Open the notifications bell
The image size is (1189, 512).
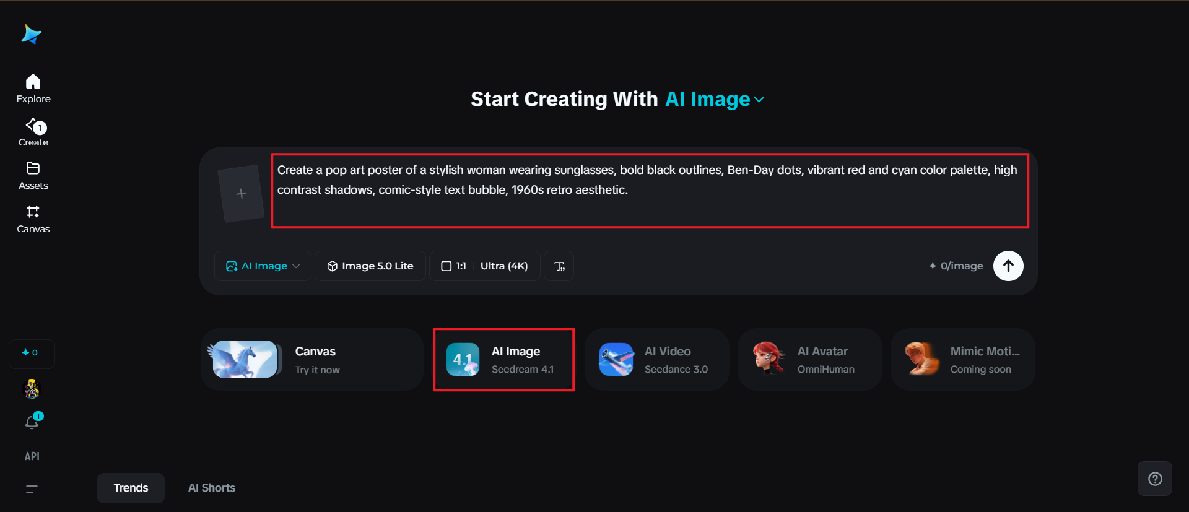32,422
